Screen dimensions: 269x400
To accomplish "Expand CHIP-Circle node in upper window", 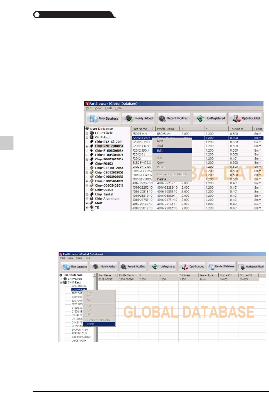I will 87,133.
